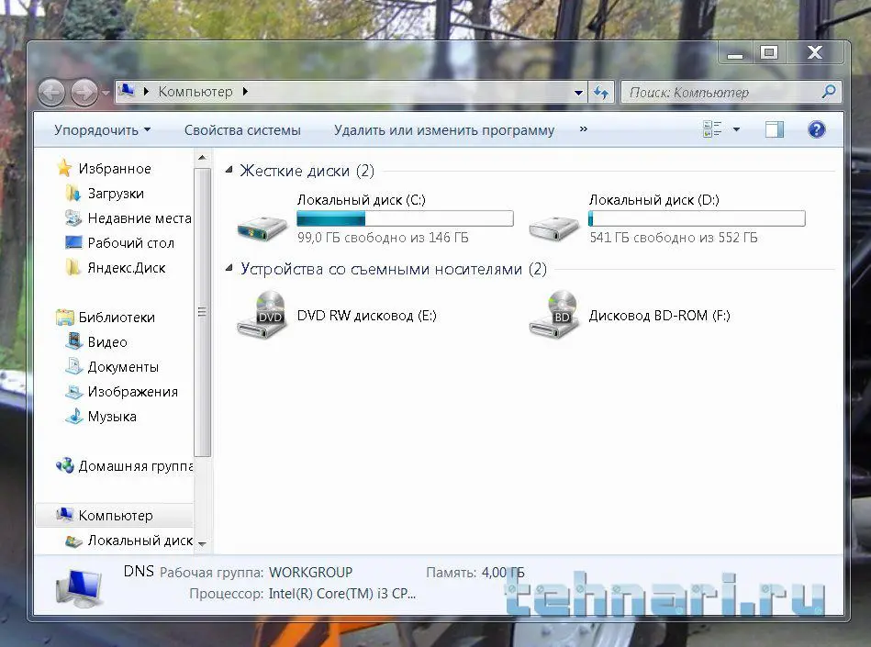Click the Загрузки folder icon
The image size is (871, 647).
tap(73, 194)
